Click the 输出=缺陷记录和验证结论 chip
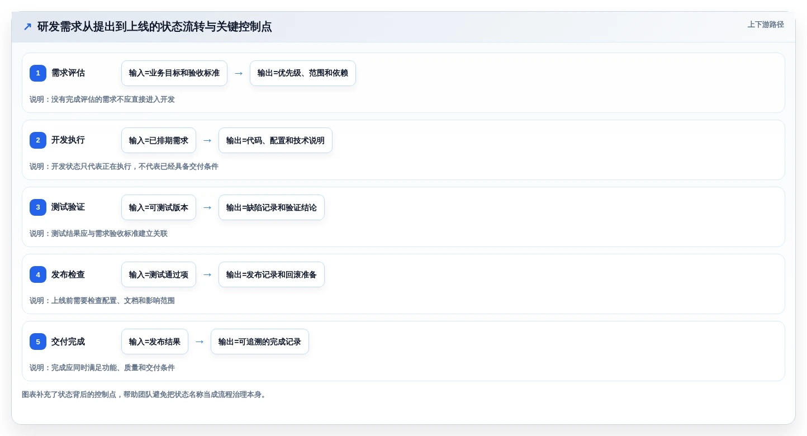The height and width of the screenshot is (436, 807). [272, 207]
